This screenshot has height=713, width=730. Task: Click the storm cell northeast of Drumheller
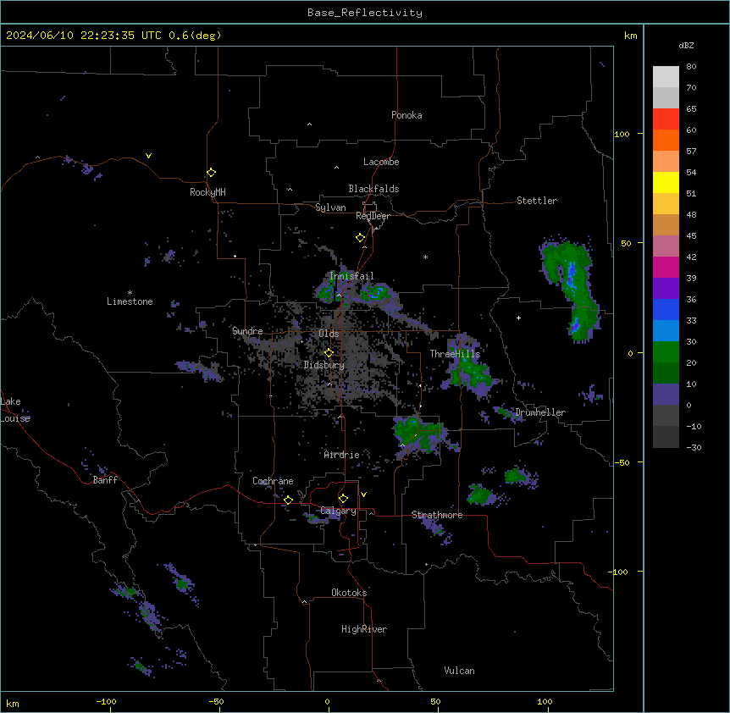tap(570, 289)
